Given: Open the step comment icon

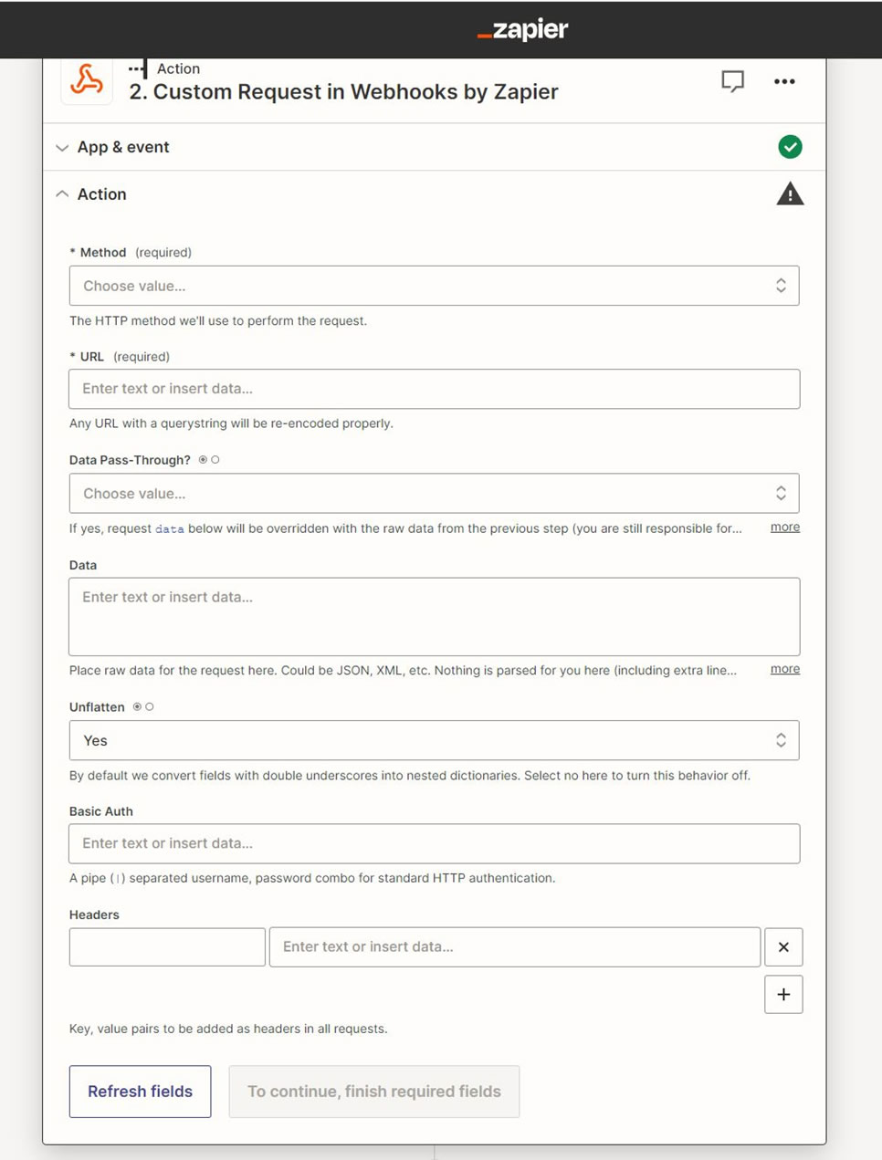Looking at the screenshot, I should click(732, 81).
